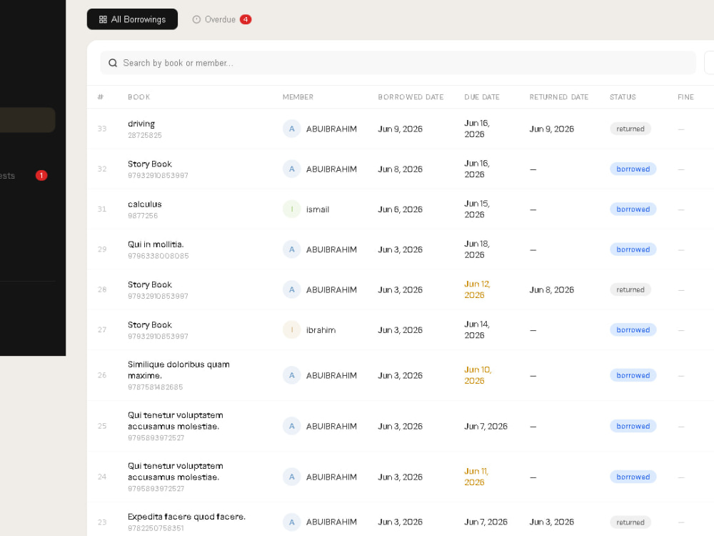714x536 pixels.
Task: Click due date Jun 18, 2026
Action: (477, 249)
